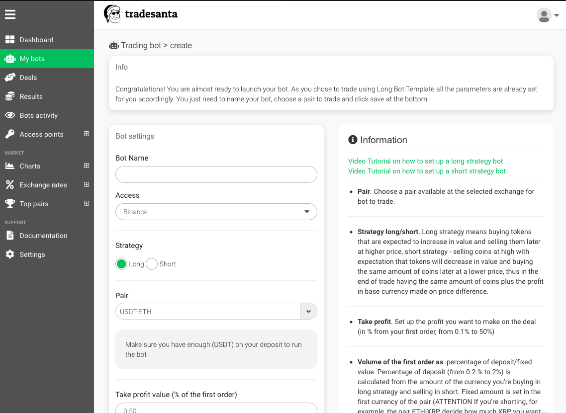Open the hamburger menu icon
This screenshot has width=566, height=413.
click(x=10, y=14)
